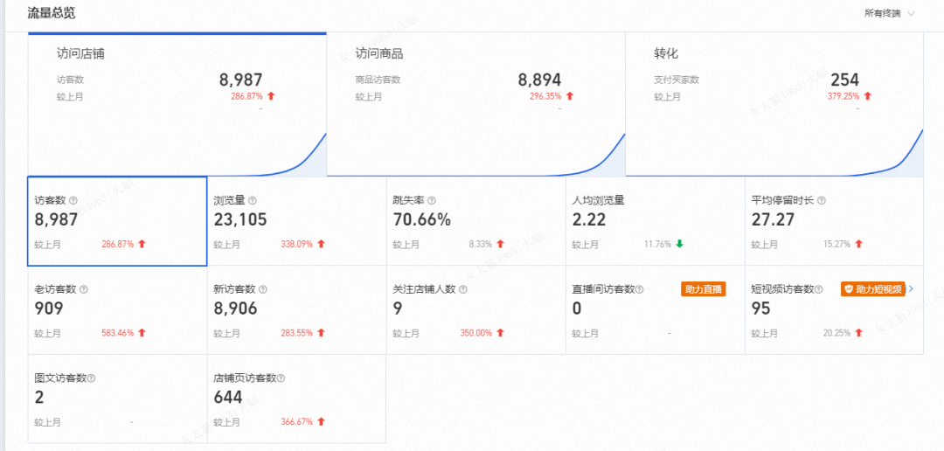Click the 20.25% change figure

click(836, 332)
